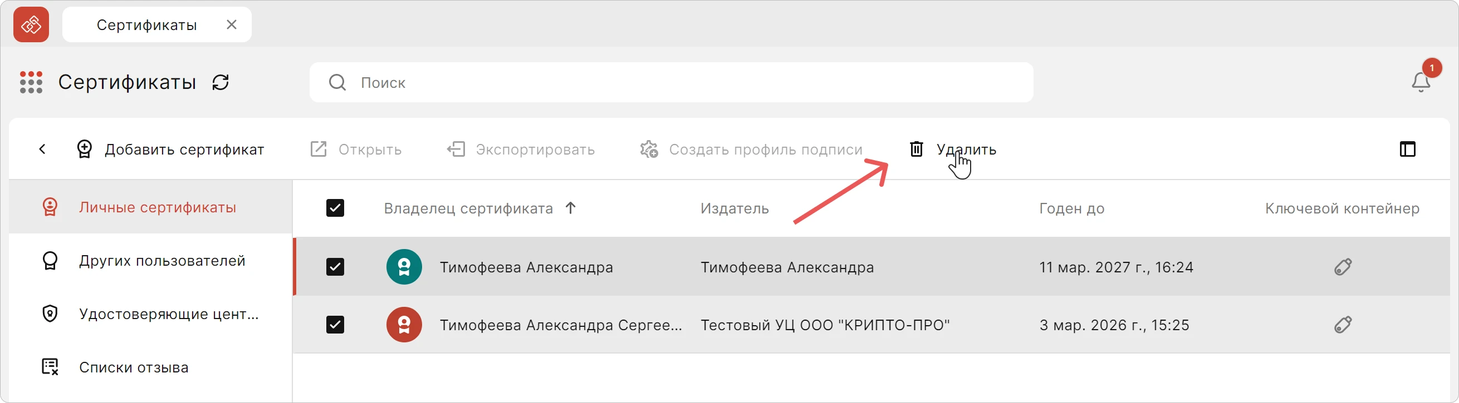Screen dimensions: 1459x403
Task: Click the Открыть toolbar button
Action: point(356,149)
